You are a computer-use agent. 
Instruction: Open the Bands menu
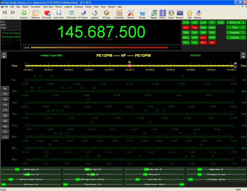(x=26, y=7)
